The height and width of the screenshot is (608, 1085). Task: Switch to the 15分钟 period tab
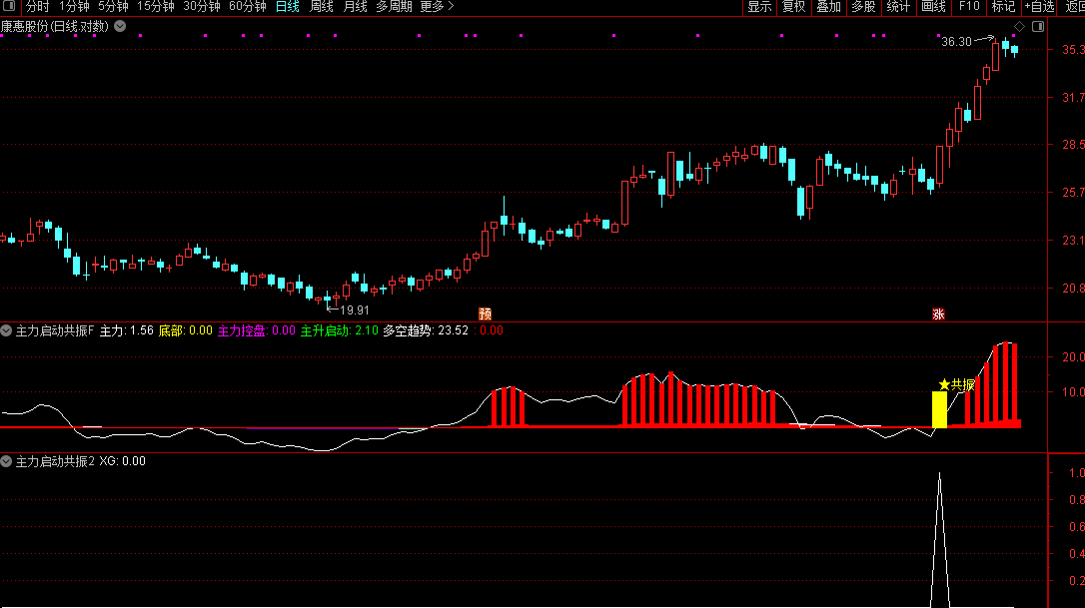point(156,7)
